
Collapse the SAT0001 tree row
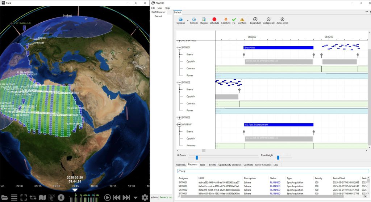point(179,47)
